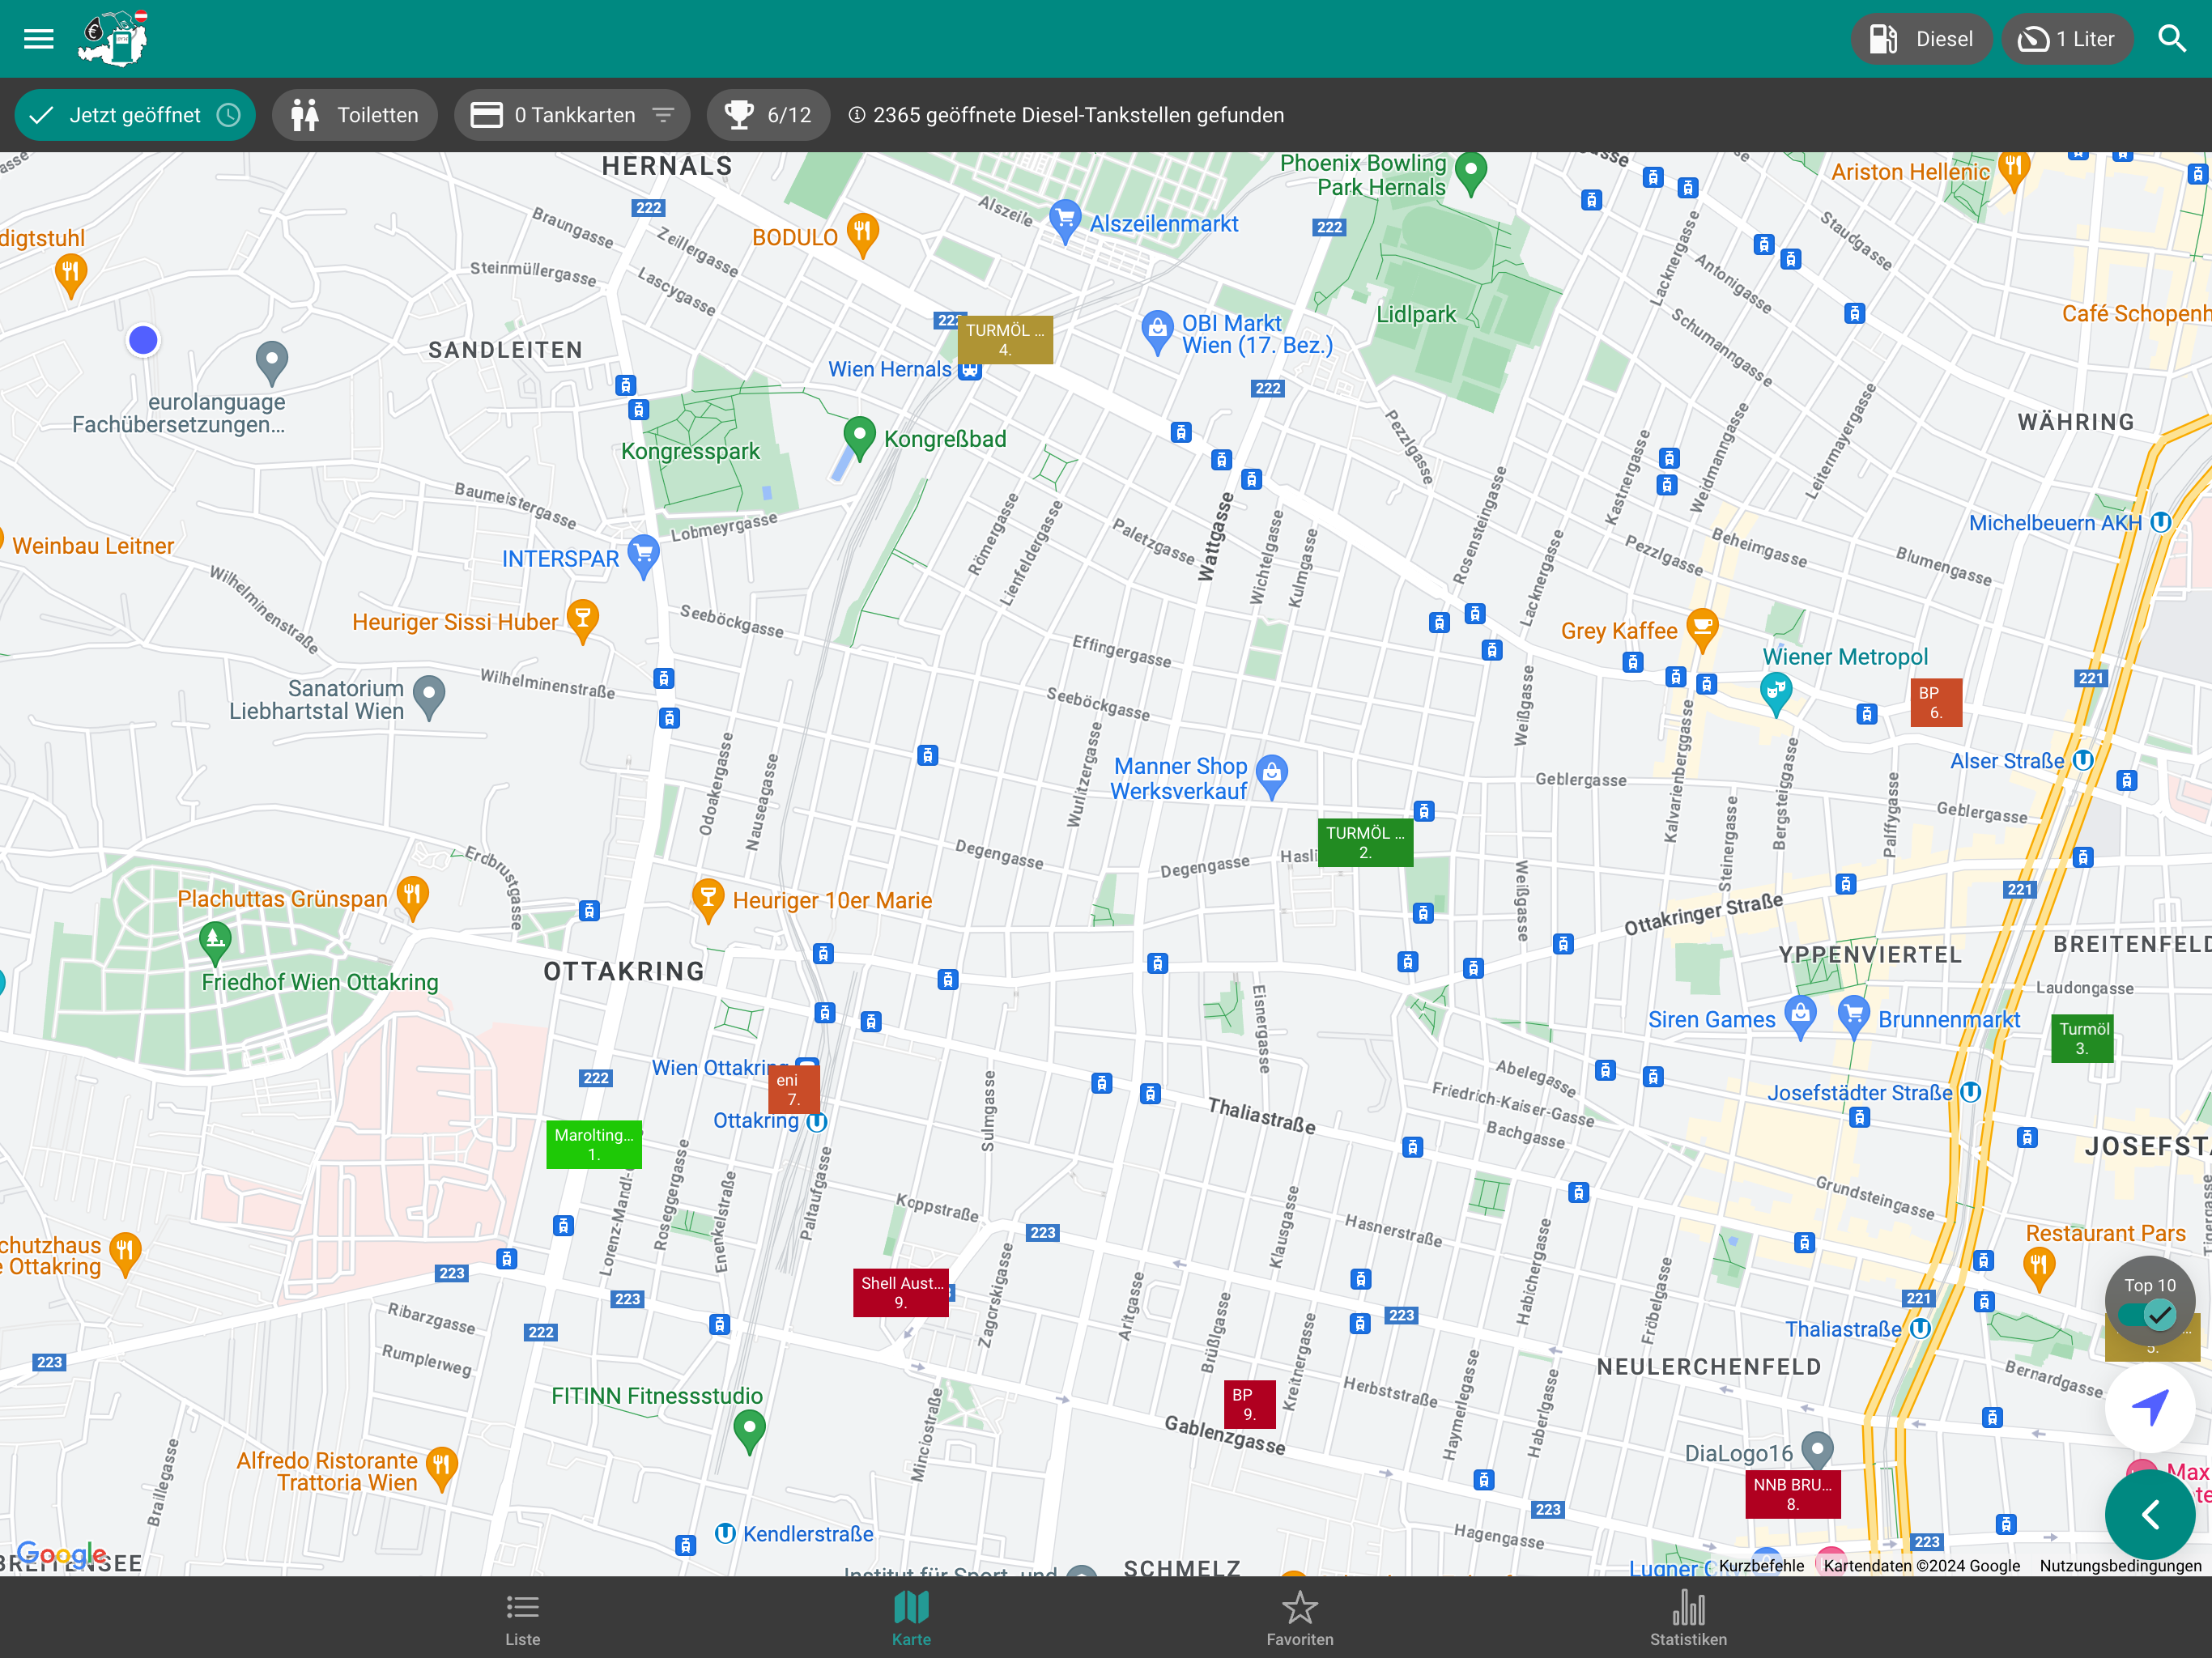Toggle the Jetzt geöffnet filter
2212x1658 pixels.
(x=135, y=115)
